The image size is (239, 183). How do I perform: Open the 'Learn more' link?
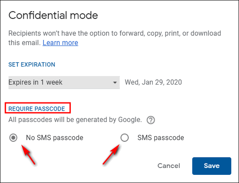(x=60, y=43)
